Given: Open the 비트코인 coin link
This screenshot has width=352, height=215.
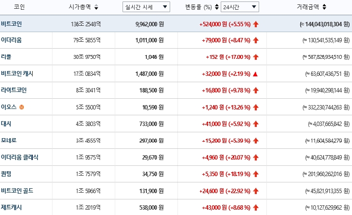Looking at the screenshot, I should 11,24.
